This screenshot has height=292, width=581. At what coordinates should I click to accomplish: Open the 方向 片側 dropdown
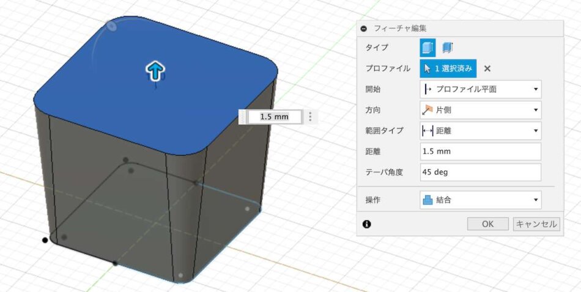click(x=481, y=110)
